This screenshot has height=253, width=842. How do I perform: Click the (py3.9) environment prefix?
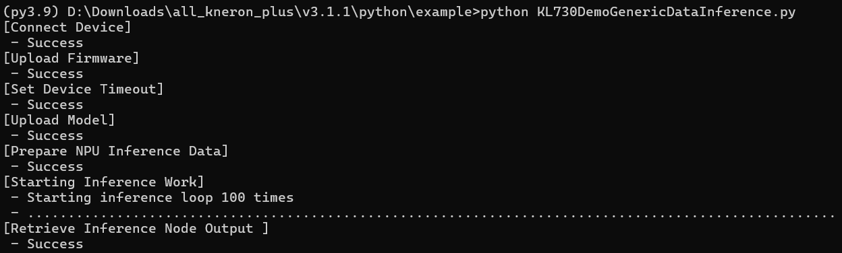31,12
